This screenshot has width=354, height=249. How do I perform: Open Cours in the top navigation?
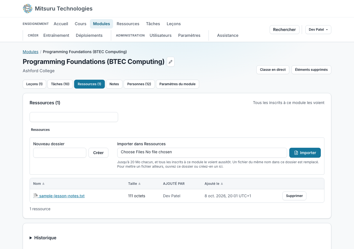click(80, 24)
